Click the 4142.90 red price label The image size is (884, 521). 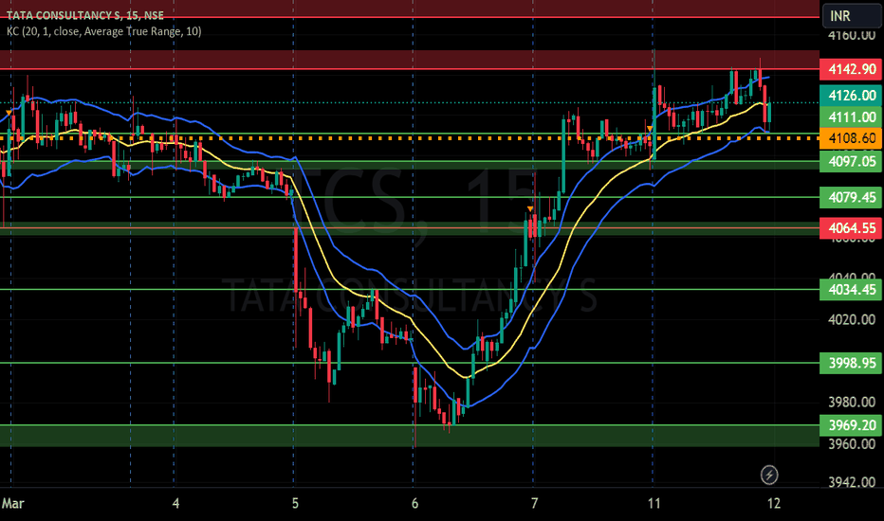[x=852, y=69]
